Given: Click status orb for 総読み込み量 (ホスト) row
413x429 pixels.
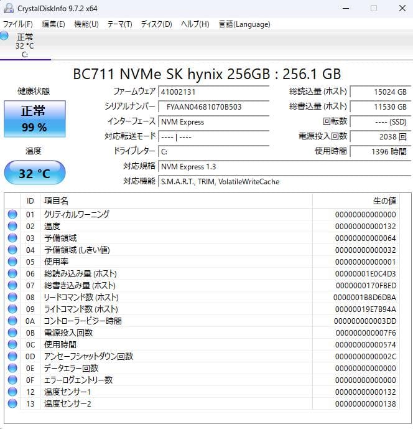Looking at the screenshot, I should (x=12, y=273).
